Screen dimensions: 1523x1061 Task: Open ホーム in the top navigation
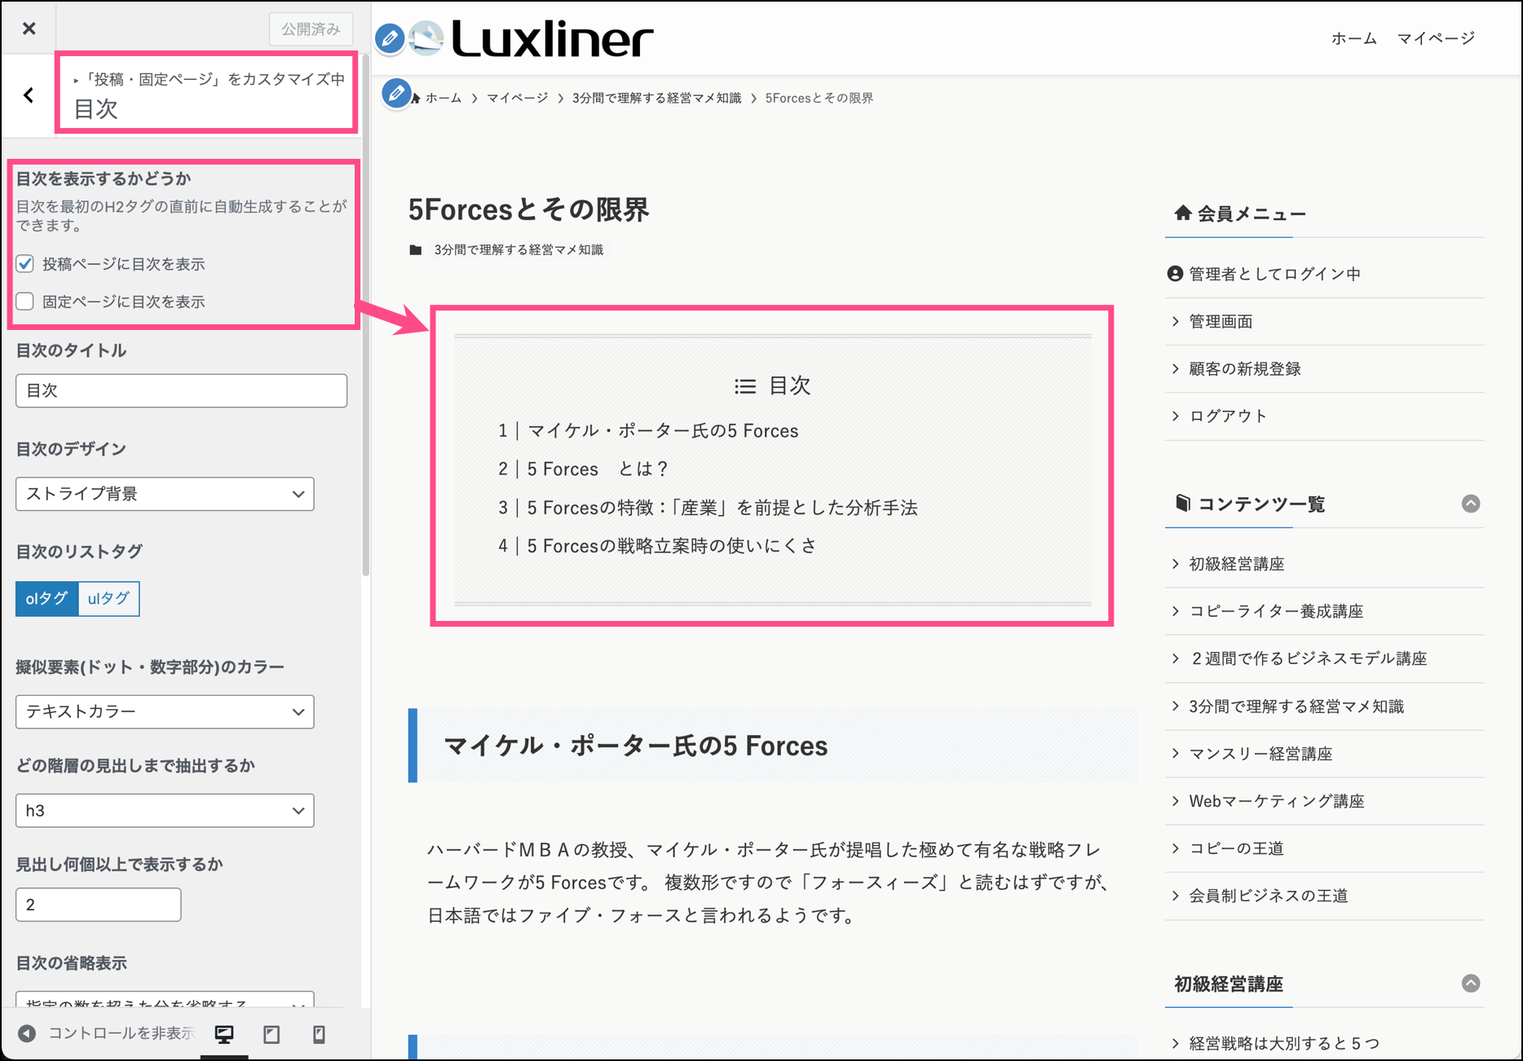pyautogui.click(x=1353, y=38)
